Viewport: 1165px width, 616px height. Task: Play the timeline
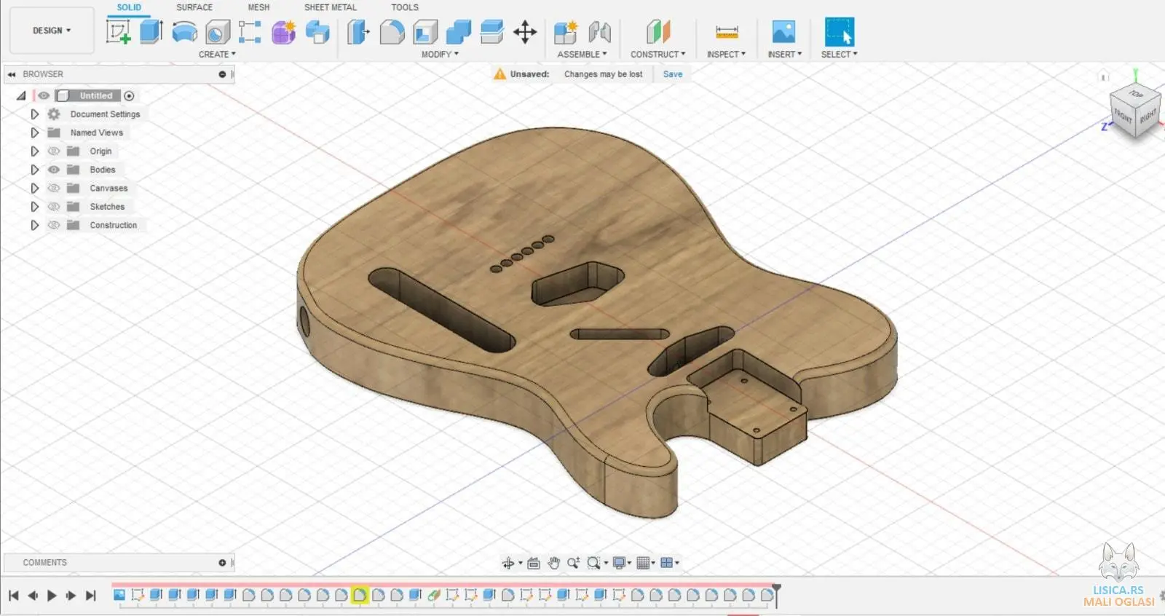pyautogui.click(x=52, y=596)
